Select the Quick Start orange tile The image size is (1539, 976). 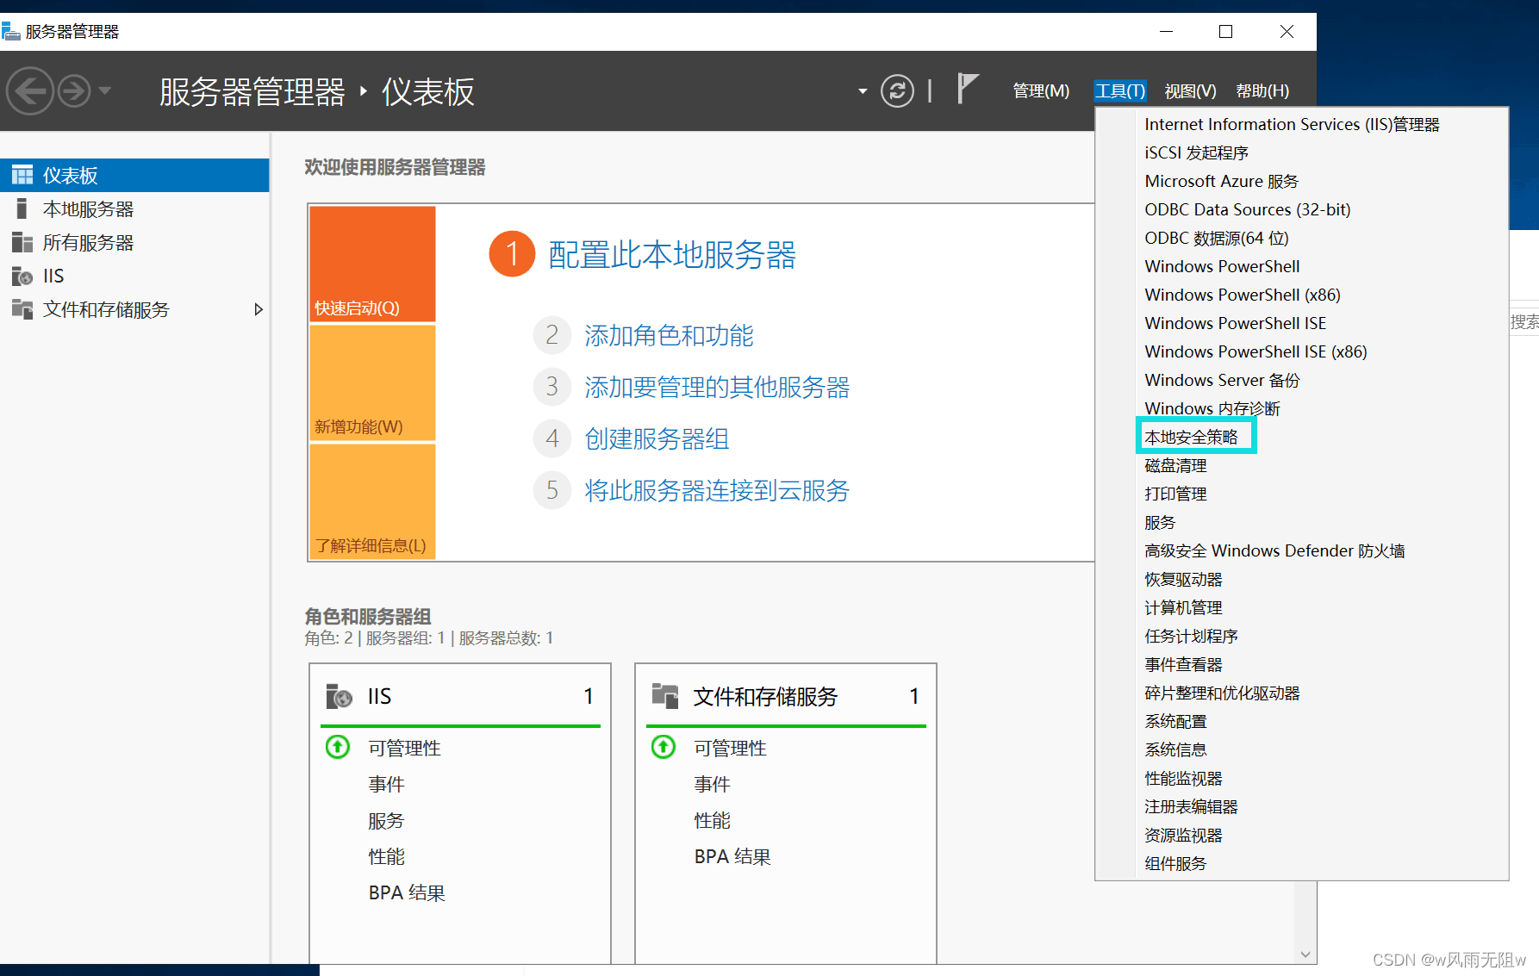pyautogui.click(x=372, y=264)
